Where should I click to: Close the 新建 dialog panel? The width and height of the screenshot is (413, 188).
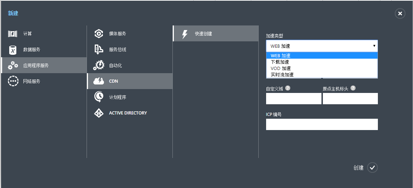point(400,13)
